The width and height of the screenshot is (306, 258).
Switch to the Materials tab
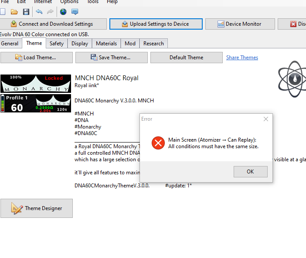click(x=106, y=44)
